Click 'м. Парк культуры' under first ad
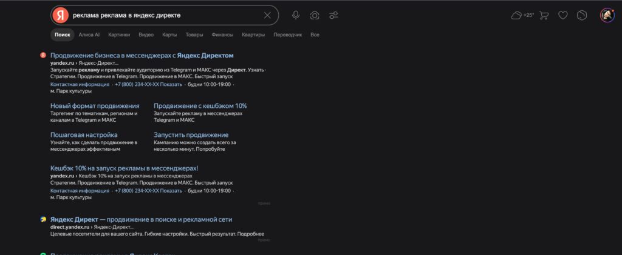The image size is (622, 255). [71, 91]
